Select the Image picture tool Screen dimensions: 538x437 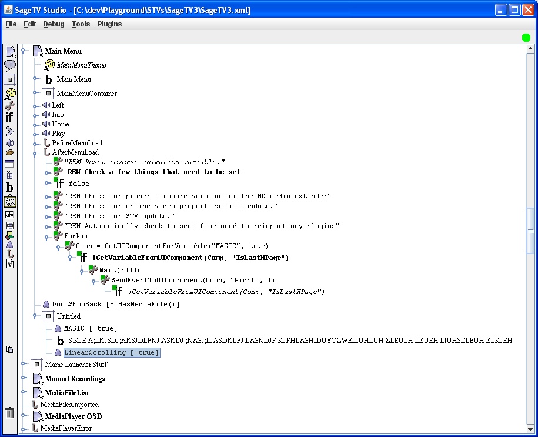point(10,202)
